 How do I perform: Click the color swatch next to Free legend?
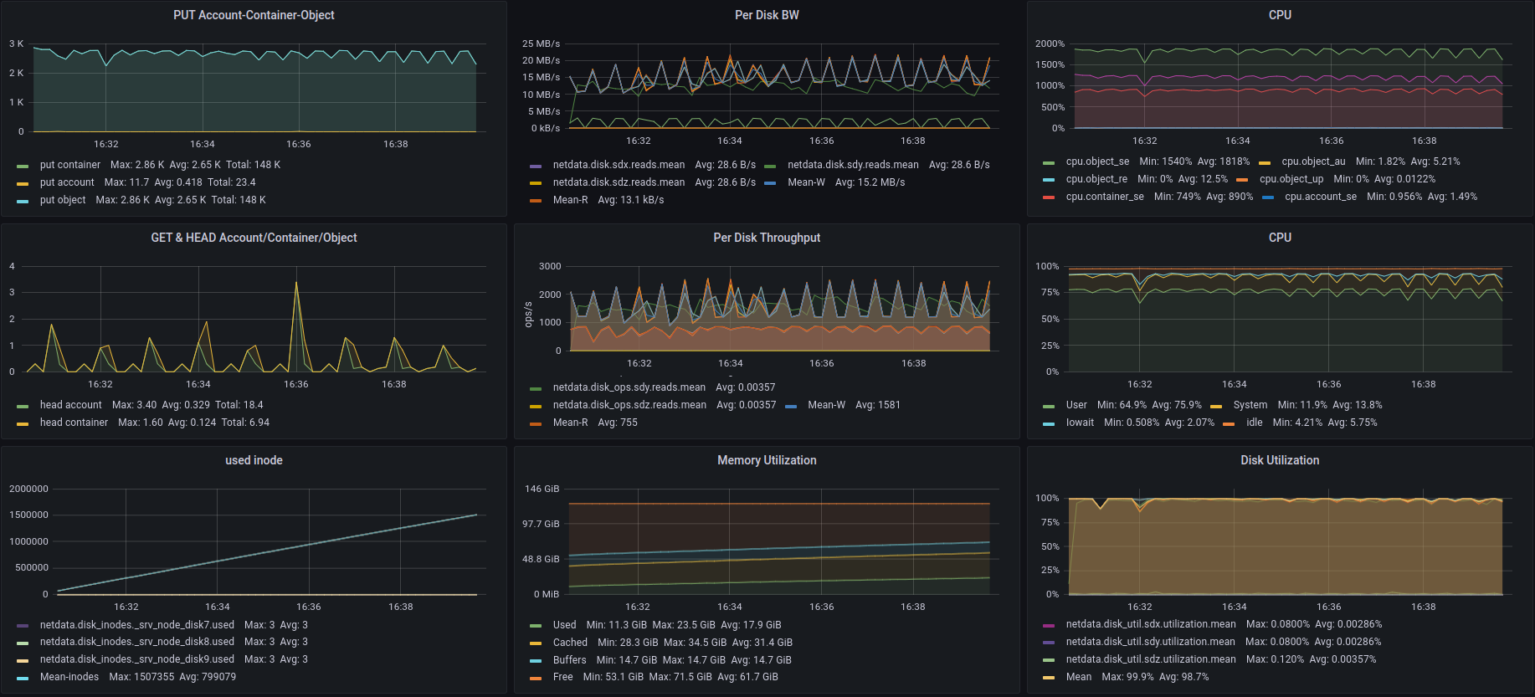tap(536, 678)
